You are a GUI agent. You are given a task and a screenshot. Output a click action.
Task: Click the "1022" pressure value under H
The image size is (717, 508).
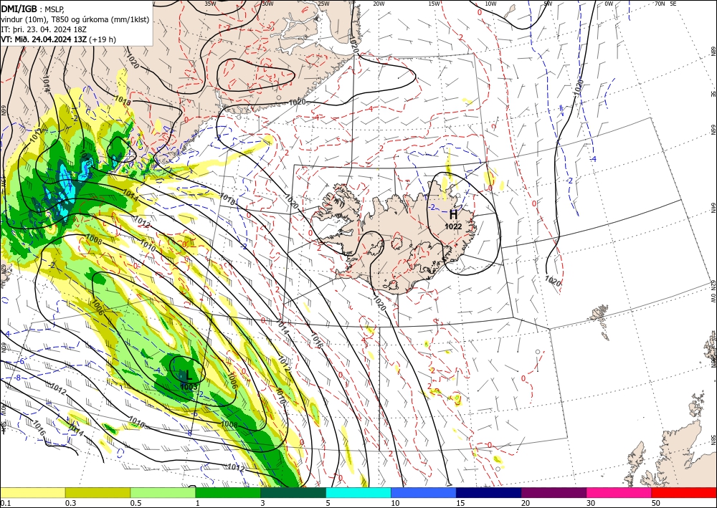point(454,226)
